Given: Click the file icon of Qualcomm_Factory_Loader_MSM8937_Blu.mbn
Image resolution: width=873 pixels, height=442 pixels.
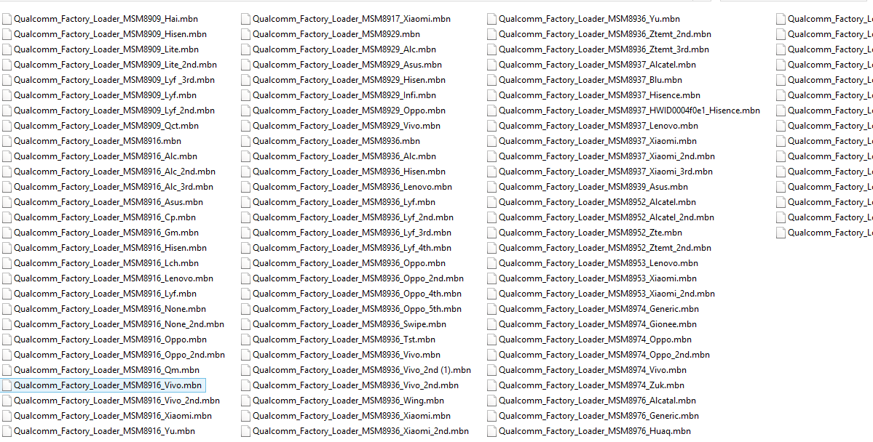Looking at the screenshot, I should click(x=491, y=80).
